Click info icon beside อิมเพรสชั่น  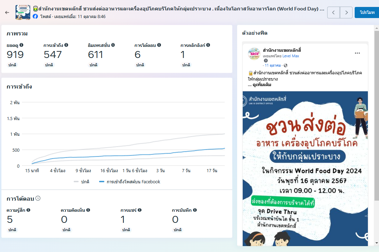113,45
